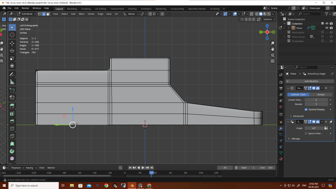Click the Angle value field

click(x=314, y=128)
